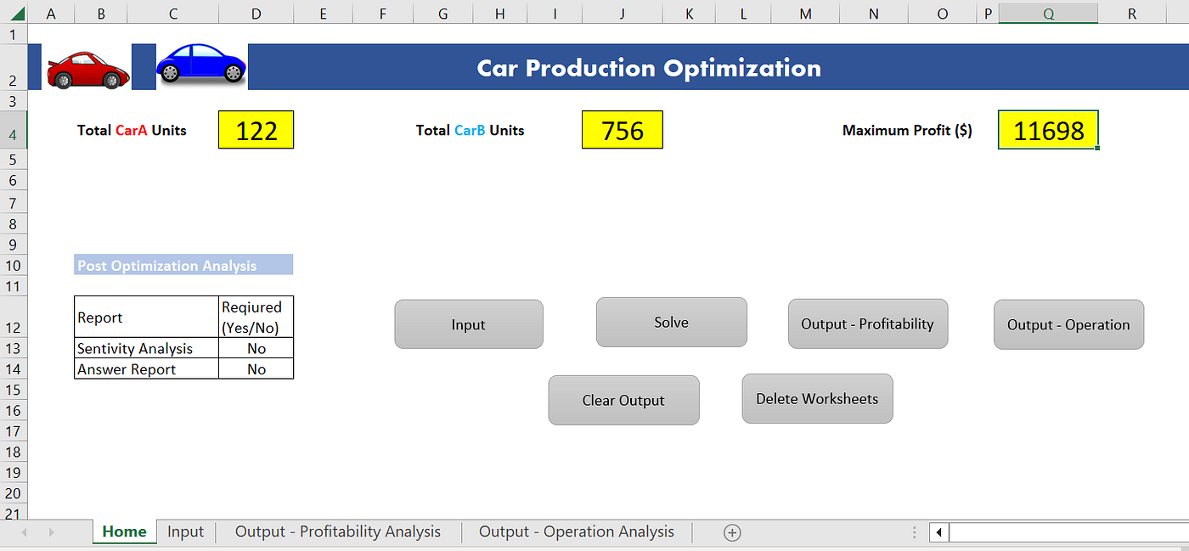Click Output - Profitability button
This screenshot has height=551, width=1189.
[868, 323]
